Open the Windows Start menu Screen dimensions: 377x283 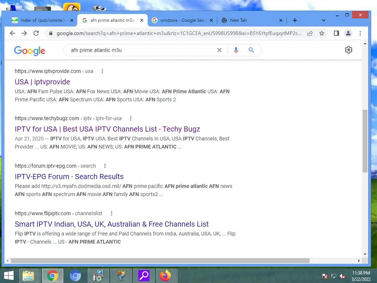pyautogui.click(x=9, y=276)
